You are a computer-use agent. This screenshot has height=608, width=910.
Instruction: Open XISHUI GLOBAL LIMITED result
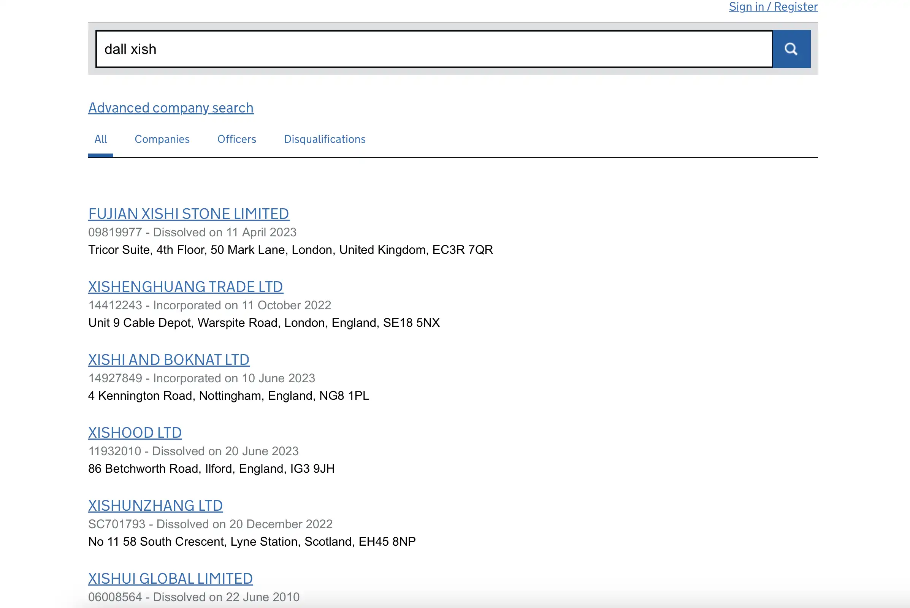pyautogui.click(x=171, y=578)
